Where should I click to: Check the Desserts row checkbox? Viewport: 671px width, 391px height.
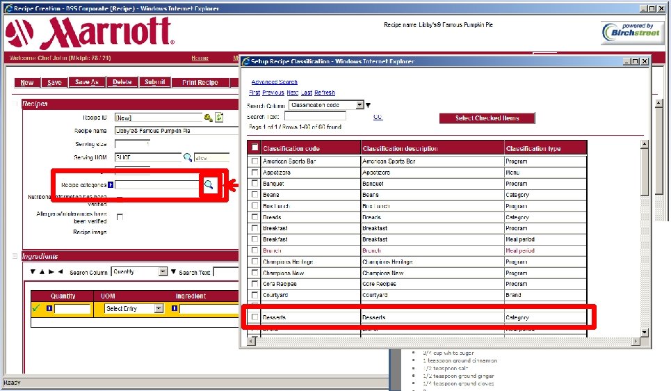coord(254,317)
